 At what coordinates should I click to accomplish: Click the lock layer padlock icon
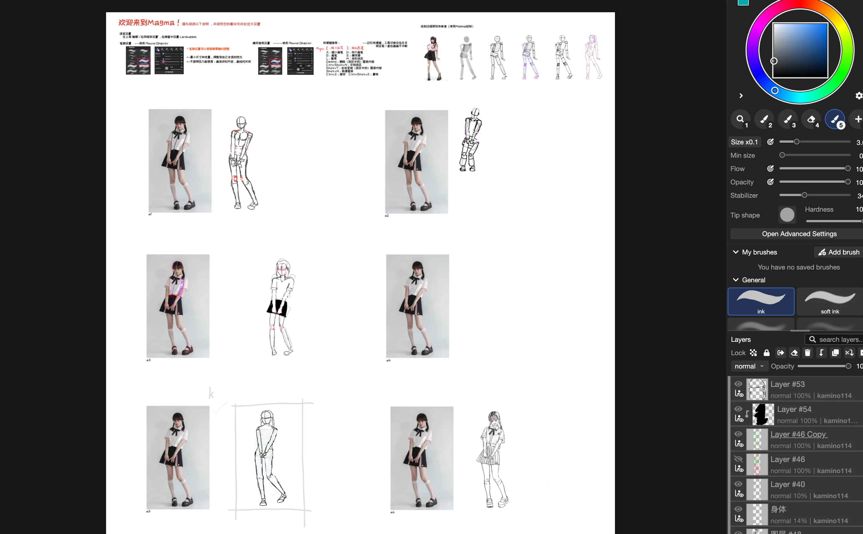click(x=766, y=353)
